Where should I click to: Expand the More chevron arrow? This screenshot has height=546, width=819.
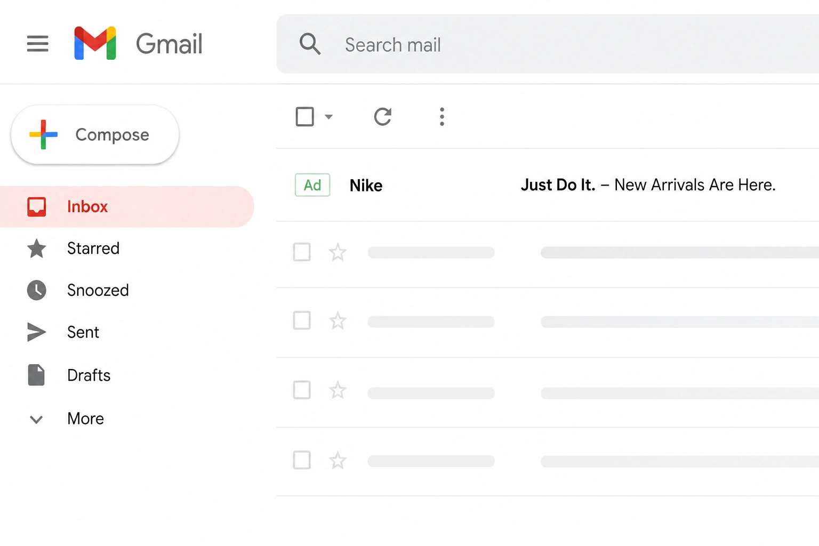36,420
